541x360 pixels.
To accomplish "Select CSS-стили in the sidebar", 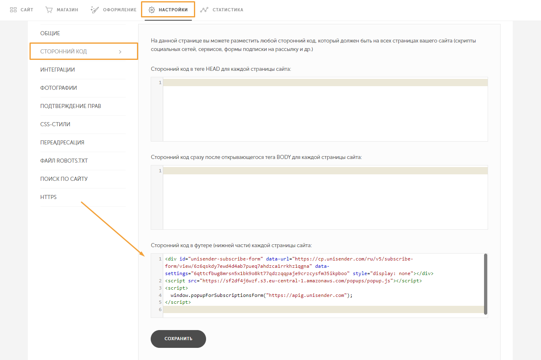I will [x=55, y=124].
